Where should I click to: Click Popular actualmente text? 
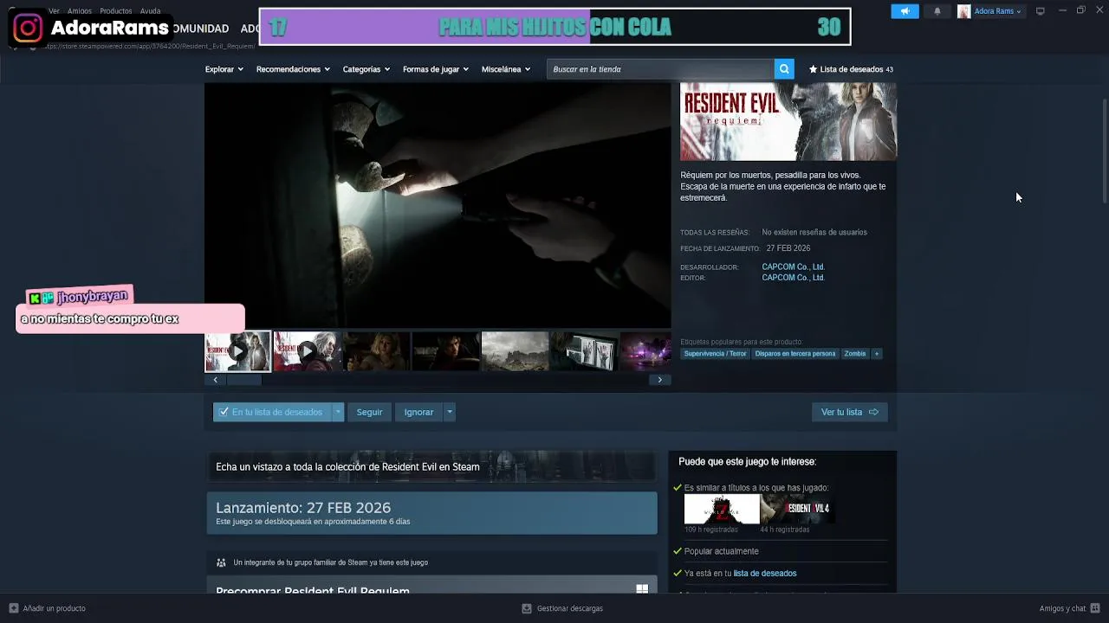click(721, 551)
